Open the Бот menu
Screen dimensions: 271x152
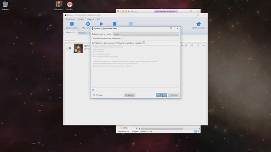pyautogui.click(x=99, y=19)
